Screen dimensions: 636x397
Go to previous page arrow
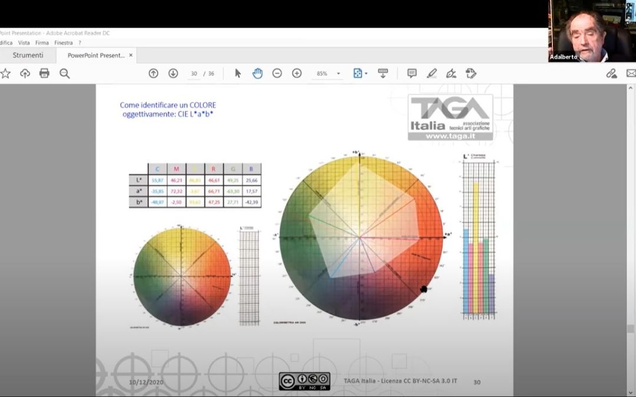pos(153,74)
